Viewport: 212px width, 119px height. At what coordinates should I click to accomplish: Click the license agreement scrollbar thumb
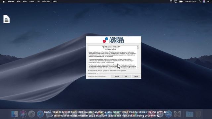coord(138,48)
